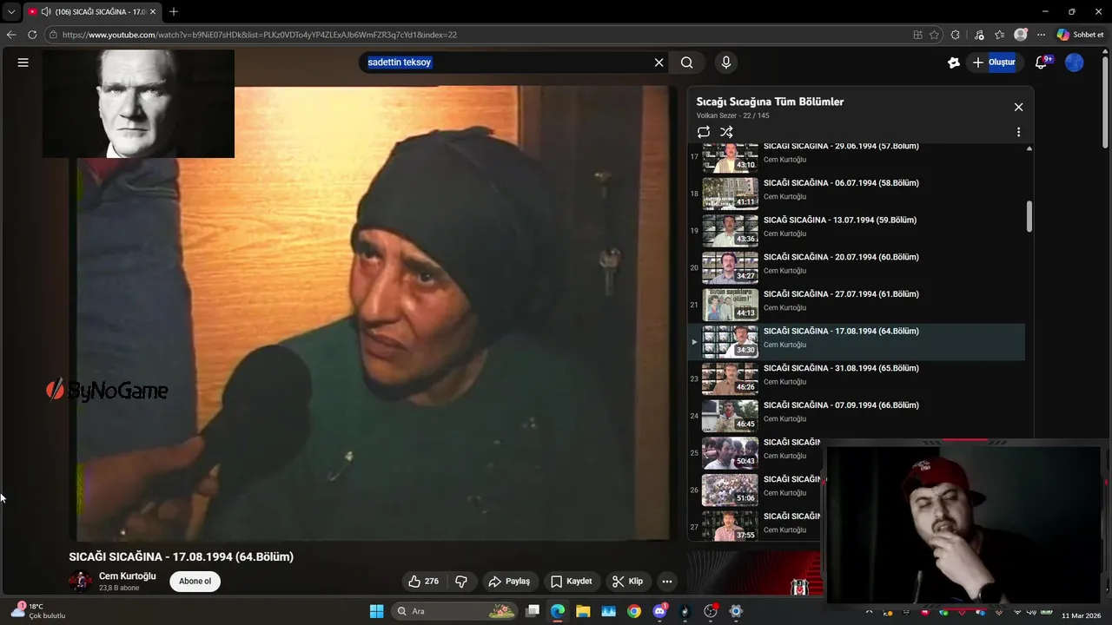Open a new browser tab

[174, 11]
